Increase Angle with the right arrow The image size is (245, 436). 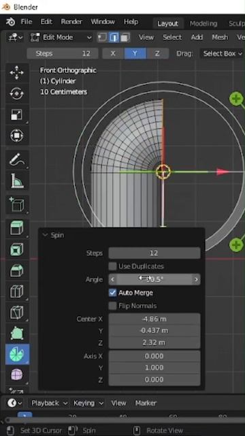pyautogui.click(x=196, y=279)
